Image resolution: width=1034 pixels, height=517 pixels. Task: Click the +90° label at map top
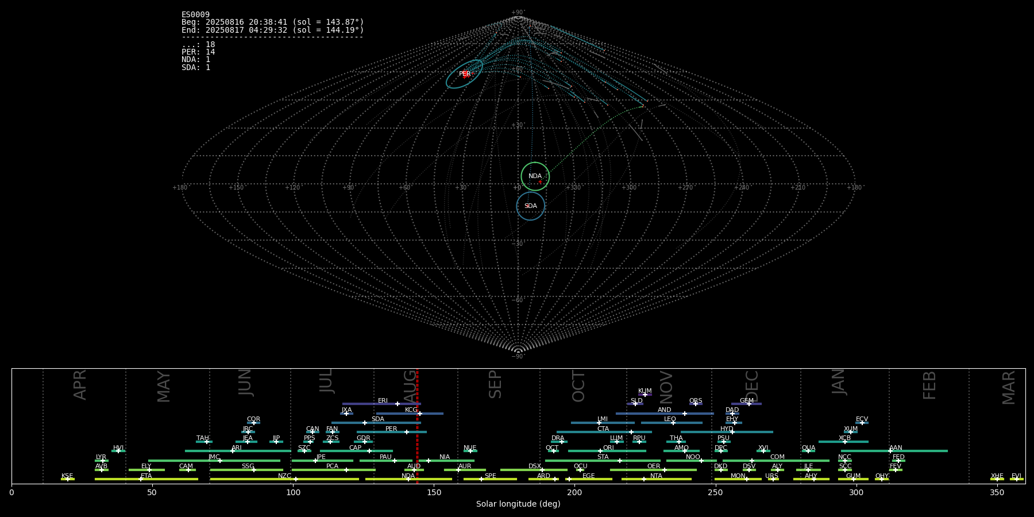point(518,13)
